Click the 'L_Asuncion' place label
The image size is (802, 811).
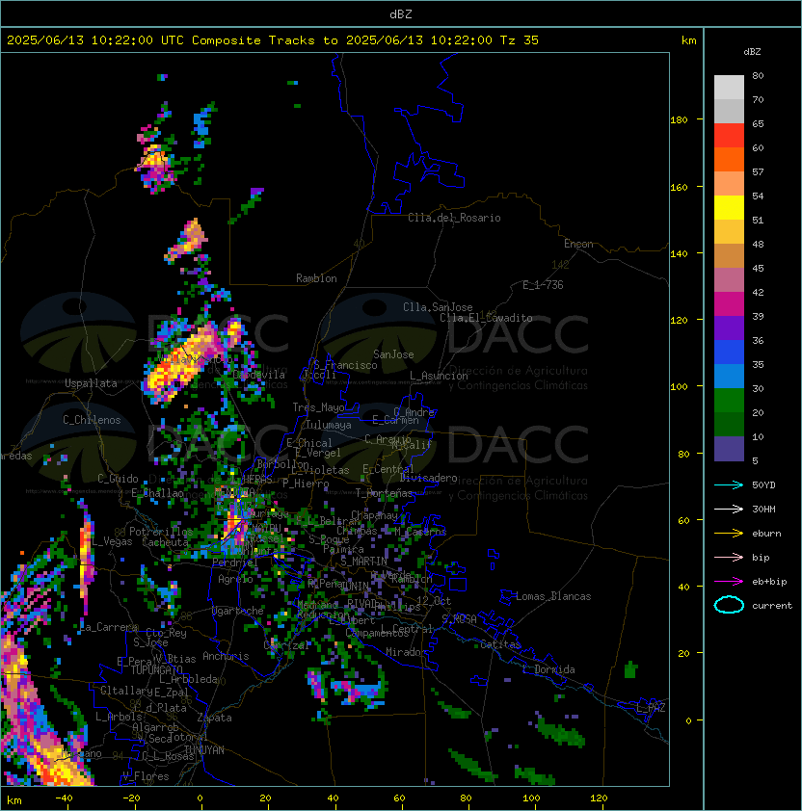click(x=439, y=376)
